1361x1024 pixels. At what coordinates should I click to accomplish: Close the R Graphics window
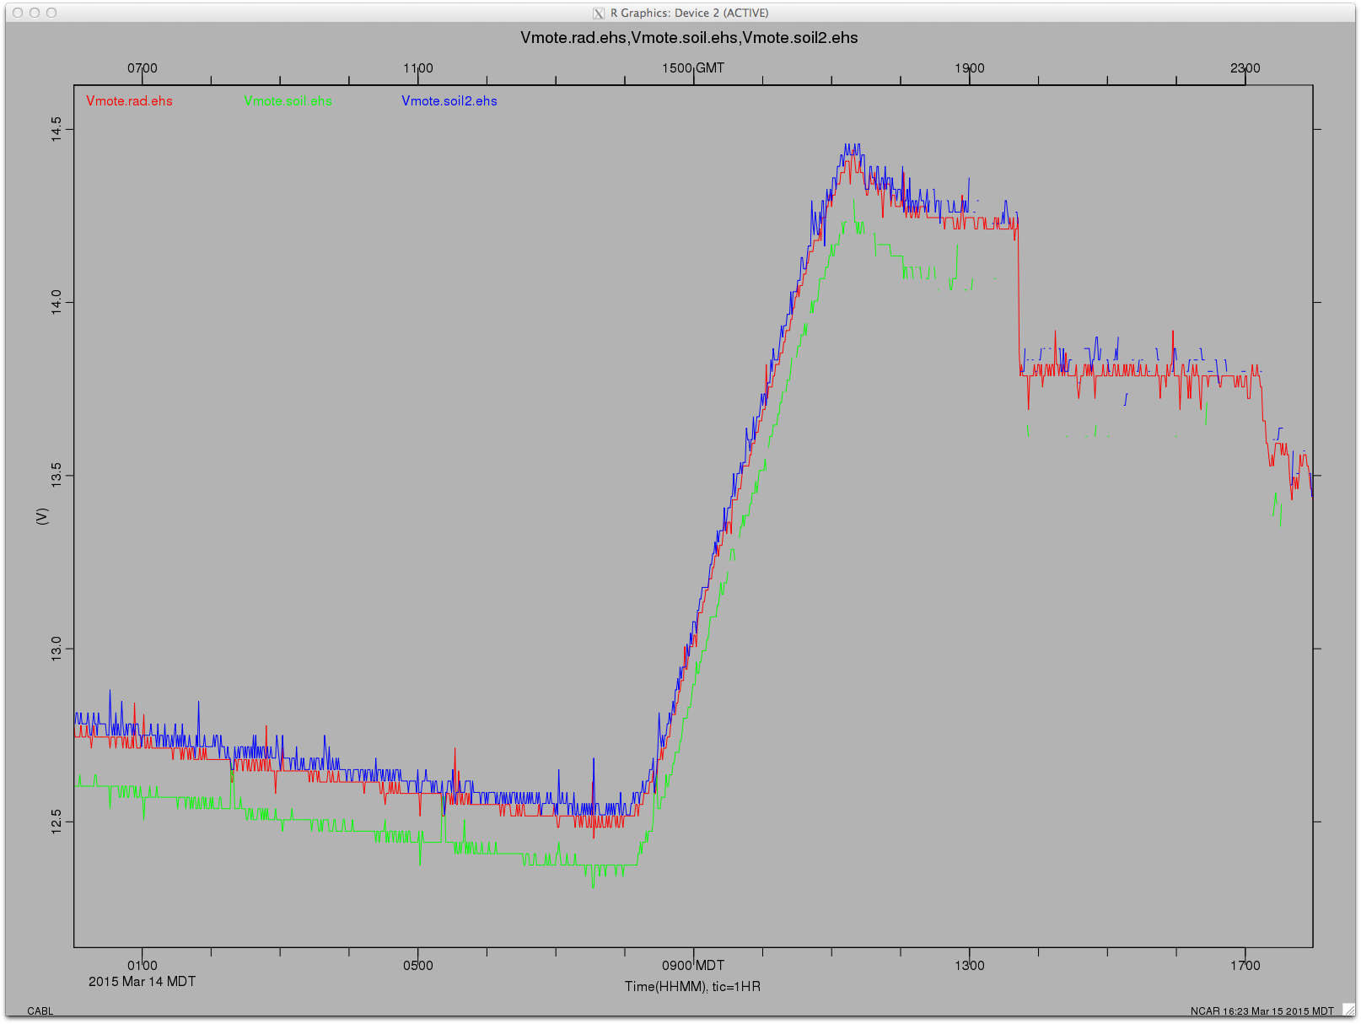[18, 13]
